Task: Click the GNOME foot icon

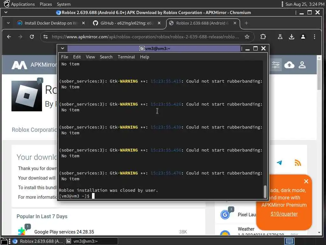Action: (x=7, y=4)
